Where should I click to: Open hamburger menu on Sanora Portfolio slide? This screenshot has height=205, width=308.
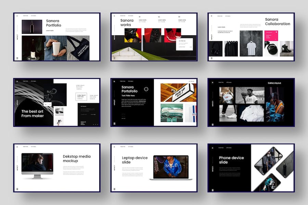pyautogui.click(x=17, y=58)
